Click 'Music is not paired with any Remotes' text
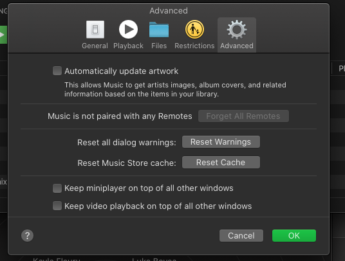Image resolution: width=345 pixels, height=261 pixels. click(120, 116)
